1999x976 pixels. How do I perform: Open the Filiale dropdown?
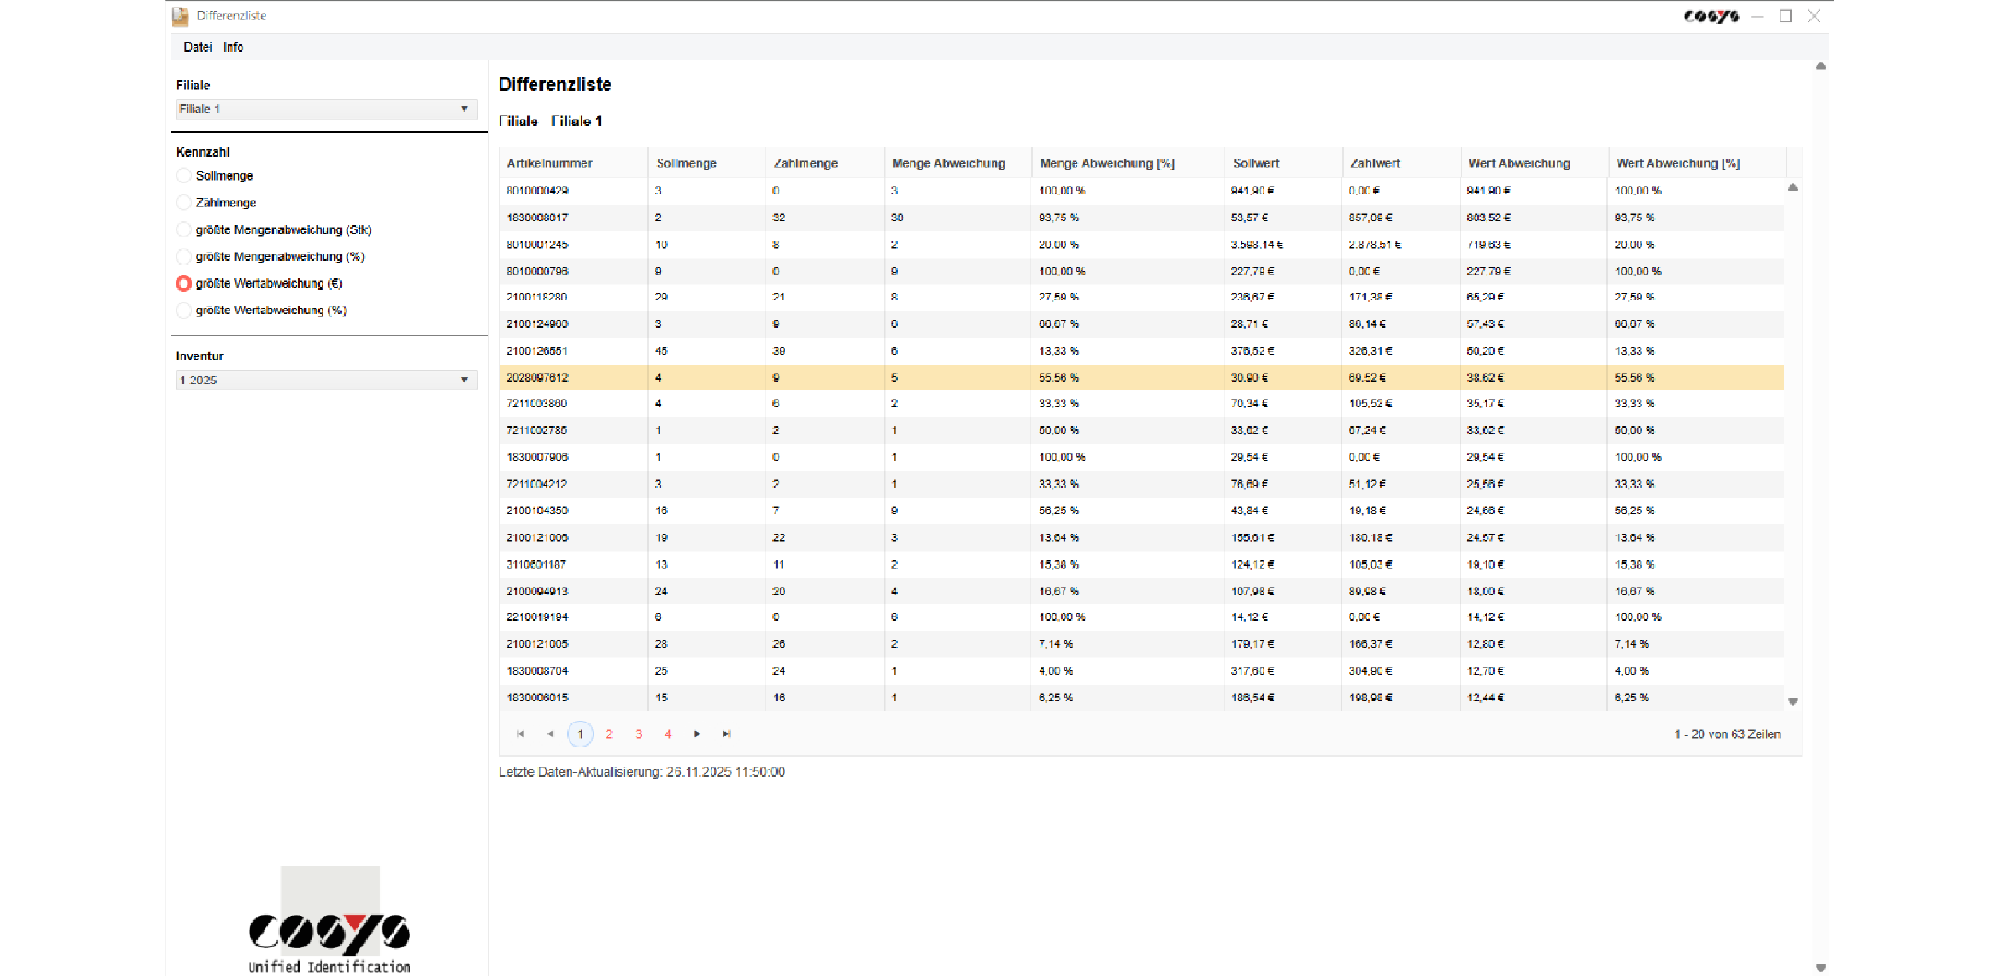click(x=326, y=110)
